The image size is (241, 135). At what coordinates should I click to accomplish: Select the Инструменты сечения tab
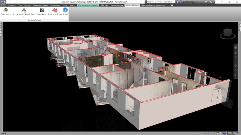[88, 5]
